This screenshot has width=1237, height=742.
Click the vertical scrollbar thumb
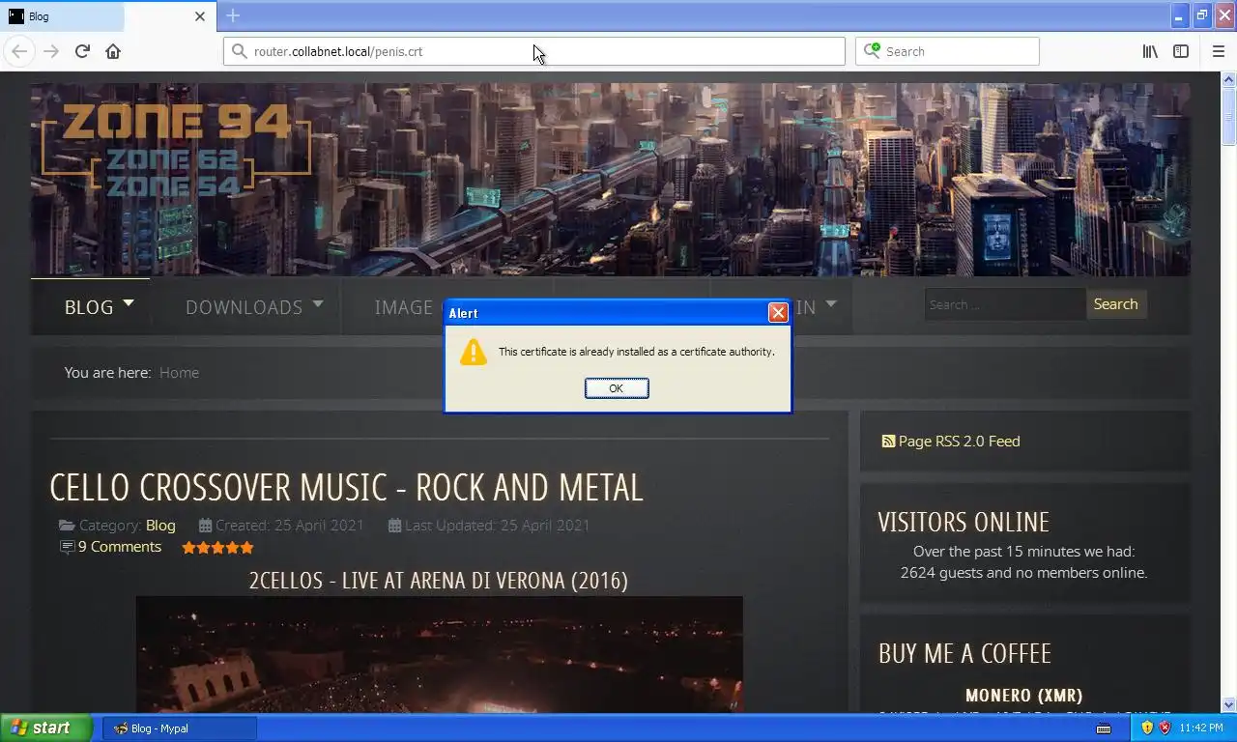click(1229, 116)
